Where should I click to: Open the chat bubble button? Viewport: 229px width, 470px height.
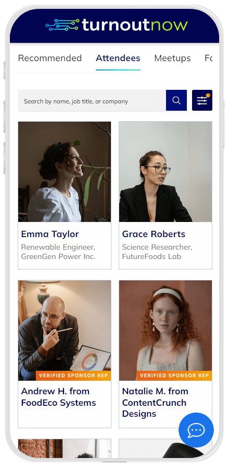point(196,430)
